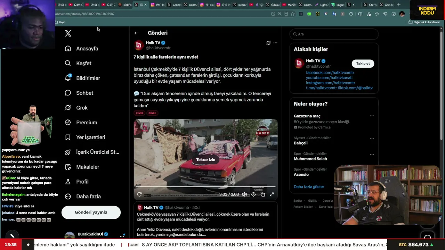The height and width of the screenshot is (250, 445).
Task: Expand Daha fazla in the sidebar
Action: (83, 197)
